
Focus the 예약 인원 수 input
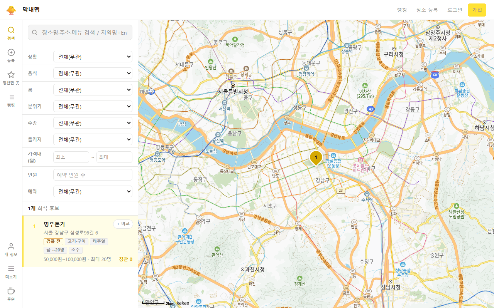pyautogui.click(x=93, y=175)
